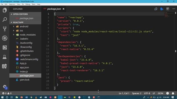The image size is (177, 99).
Task: Open the index.js file
Action: click(25, 71)
